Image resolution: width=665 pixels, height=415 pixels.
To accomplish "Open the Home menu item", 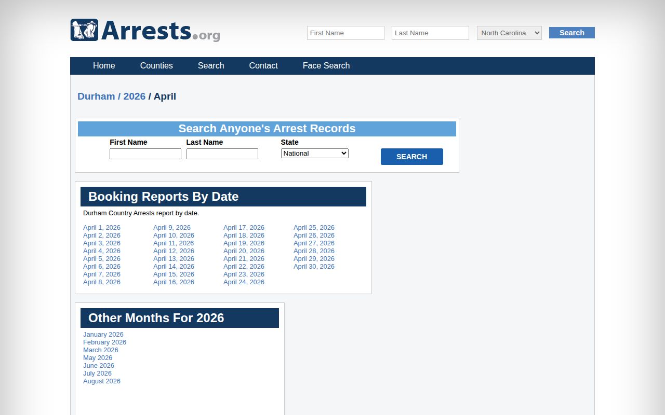I will pyautogui.click(x=104, y=66).
